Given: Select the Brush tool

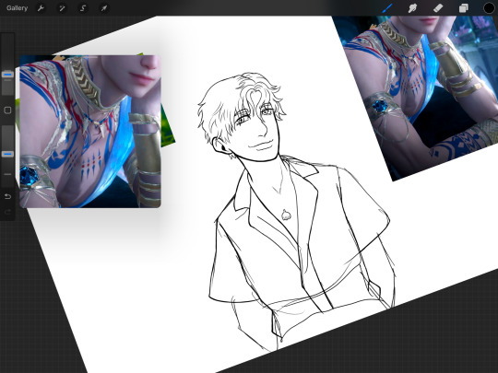Looking at the screenshot, I should tap(387, 8).
